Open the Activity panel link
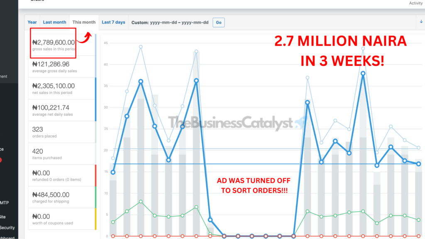 pos(415,3)
